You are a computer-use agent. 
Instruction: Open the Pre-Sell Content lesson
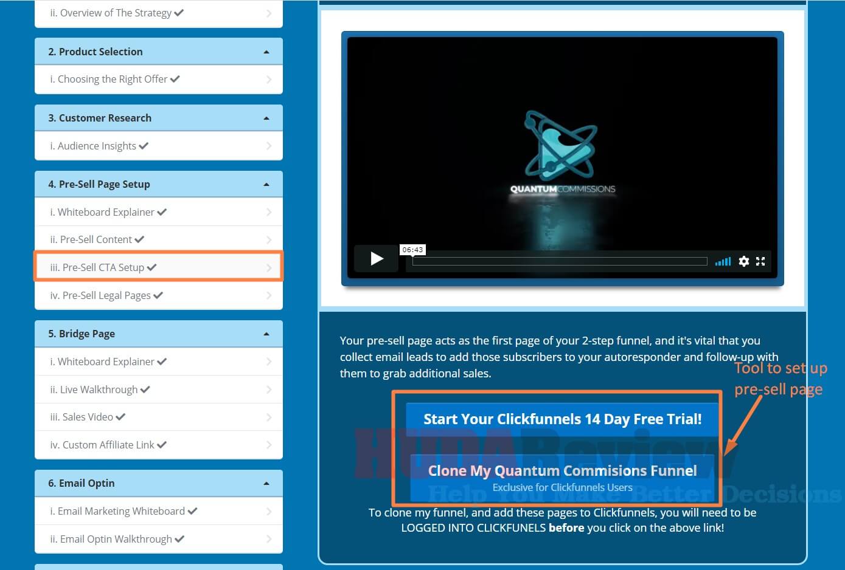(x=159, y=239)
